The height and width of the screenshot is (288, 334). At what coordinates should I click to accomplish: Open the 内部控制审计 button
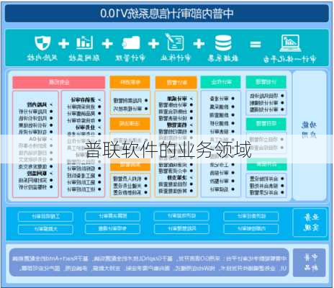tap(251, 229)
